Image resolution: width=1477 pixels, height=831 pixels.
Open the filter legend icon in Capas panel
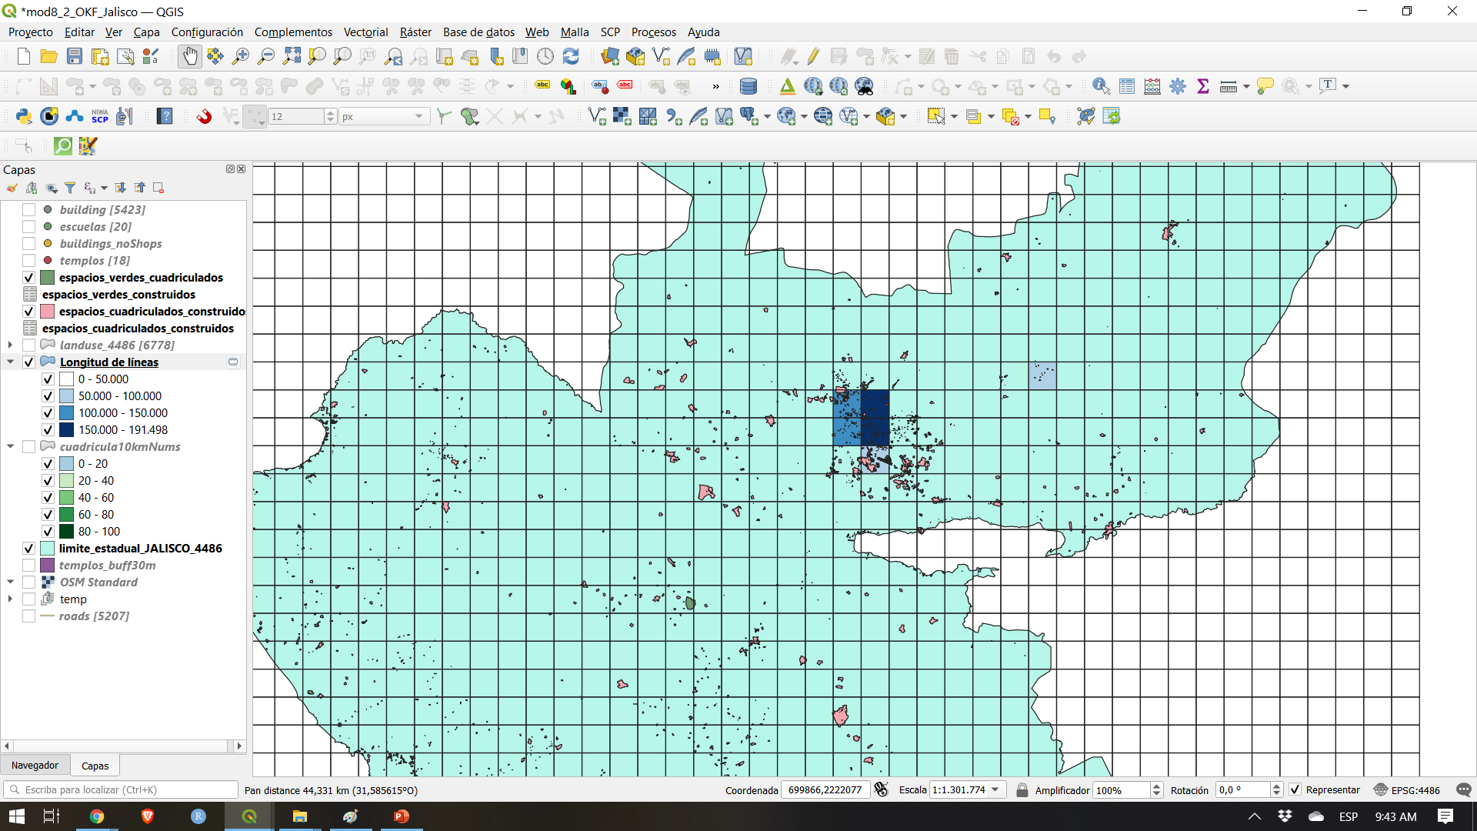pyautogui.click(x=70, y=188)
